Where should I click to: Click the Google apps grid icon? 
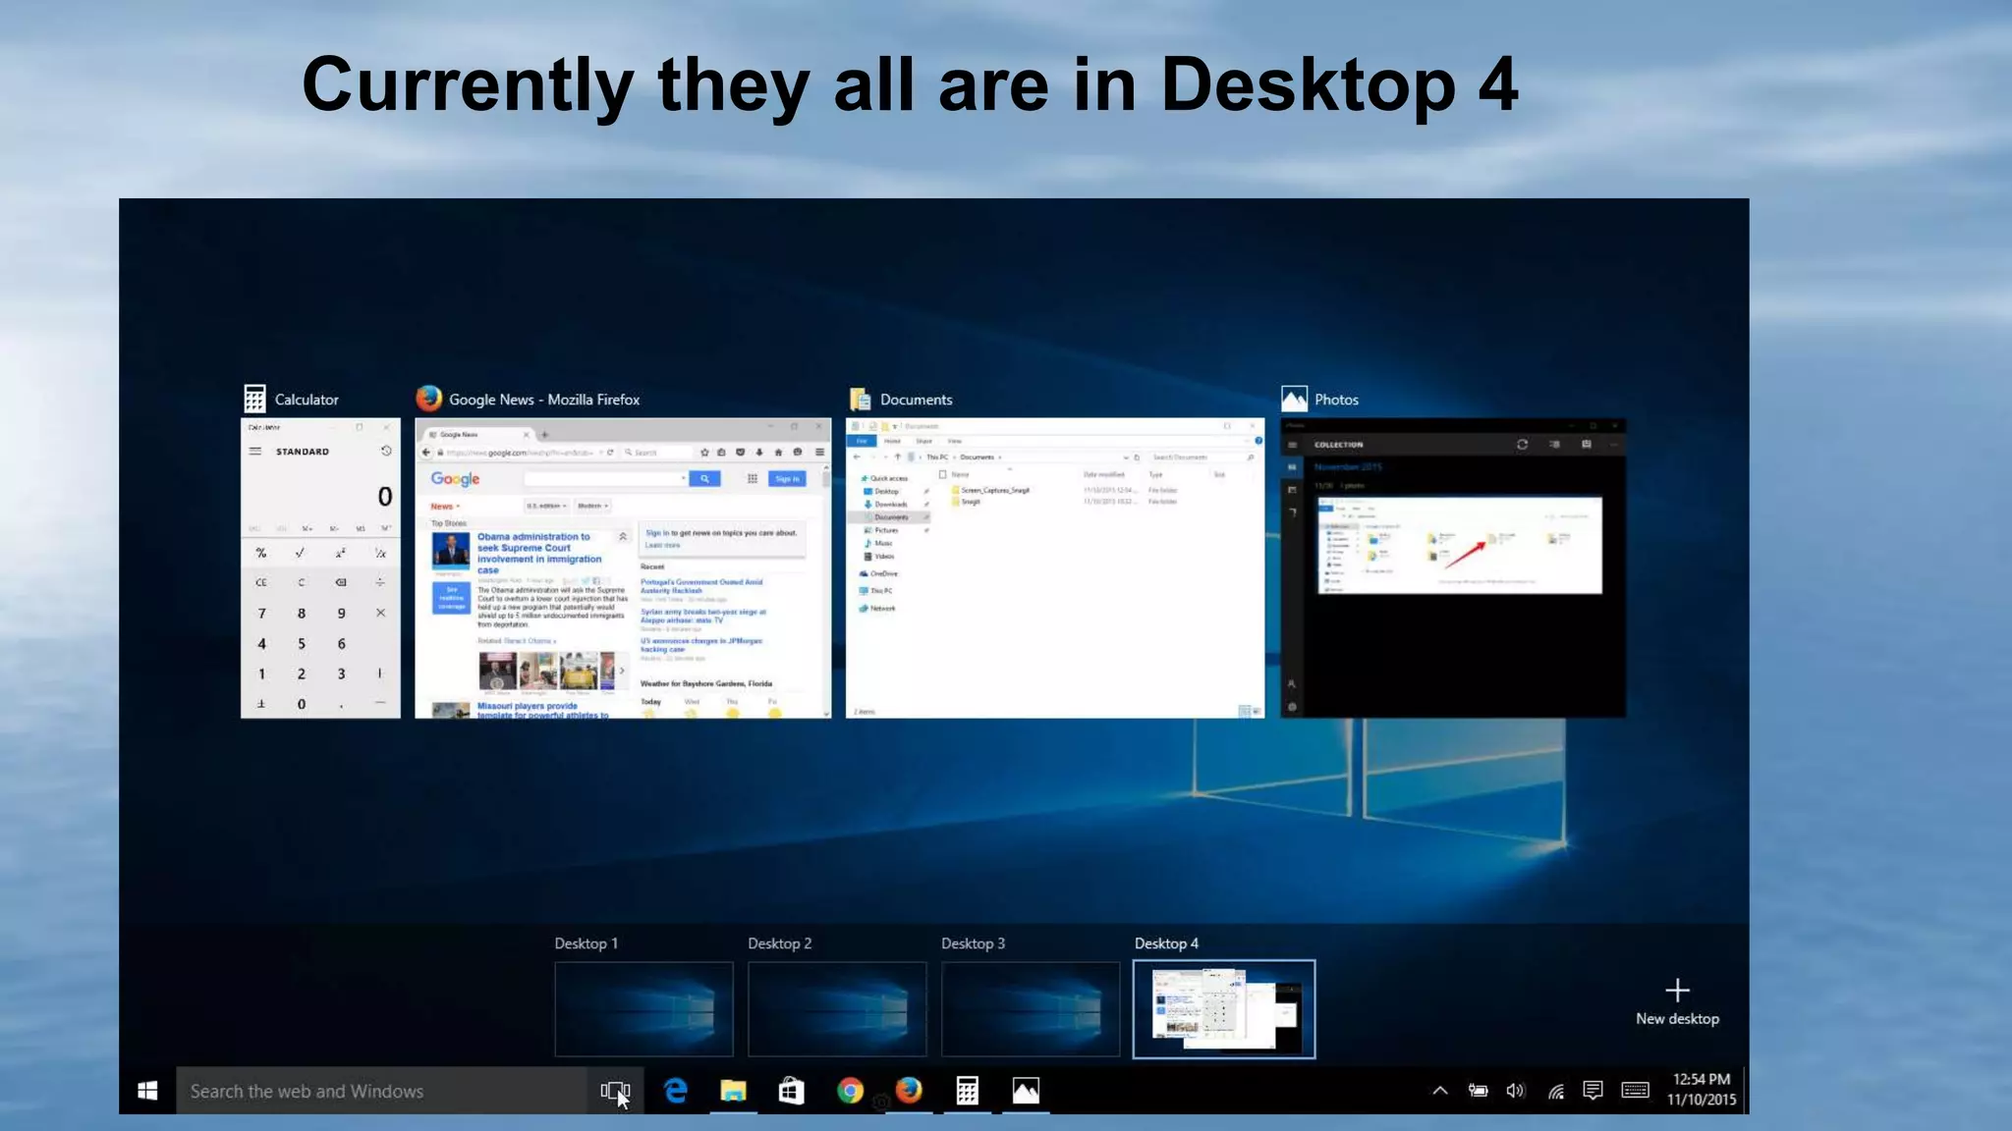point(753,479)
